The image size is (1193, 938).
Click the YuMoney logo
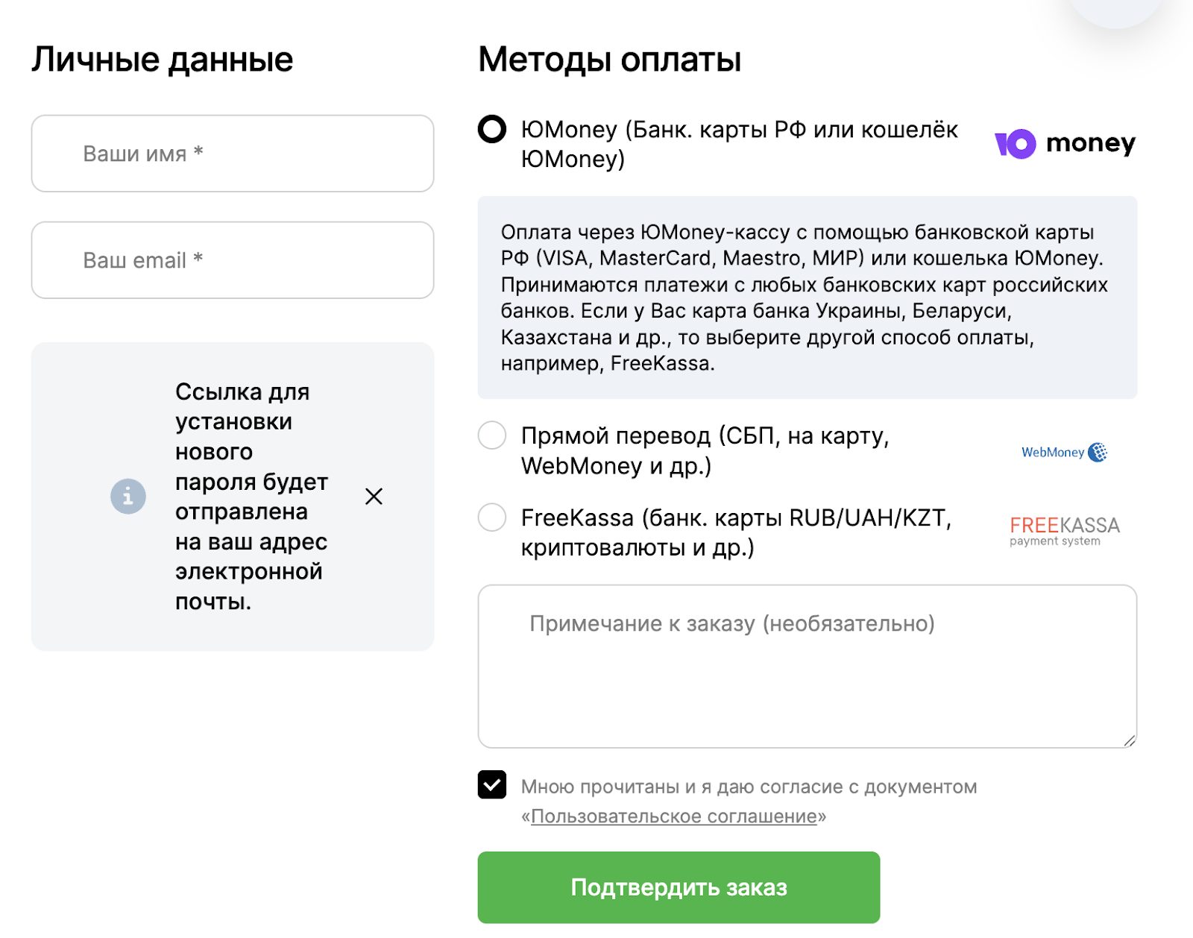1065,143
